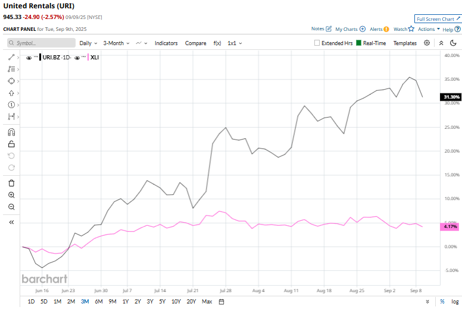This screenshot has width=462, height=310.
Task: Add to Watch list star
Action: (x=411, y=29)
